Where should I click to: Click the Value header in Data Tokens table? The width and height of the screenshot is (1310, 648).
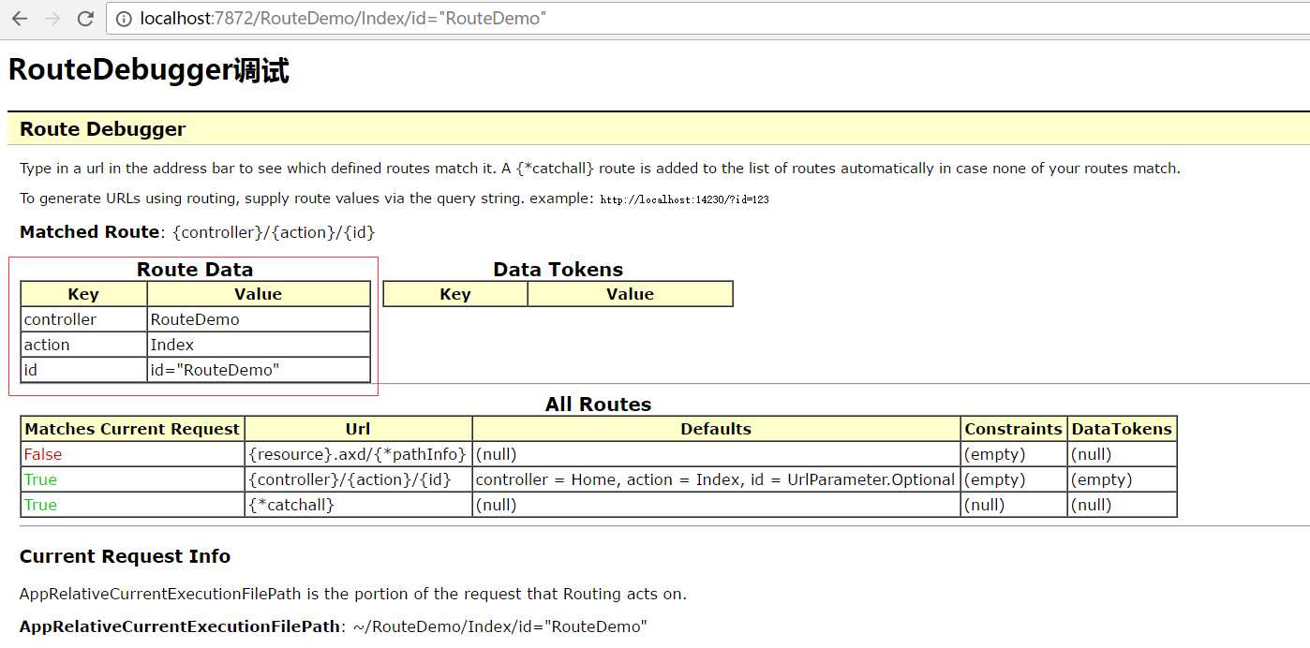tap(630, 294)
